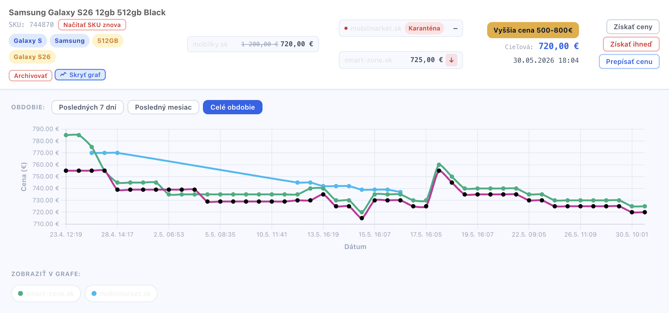Click Získať ihneď button

(x=631, y=44)
